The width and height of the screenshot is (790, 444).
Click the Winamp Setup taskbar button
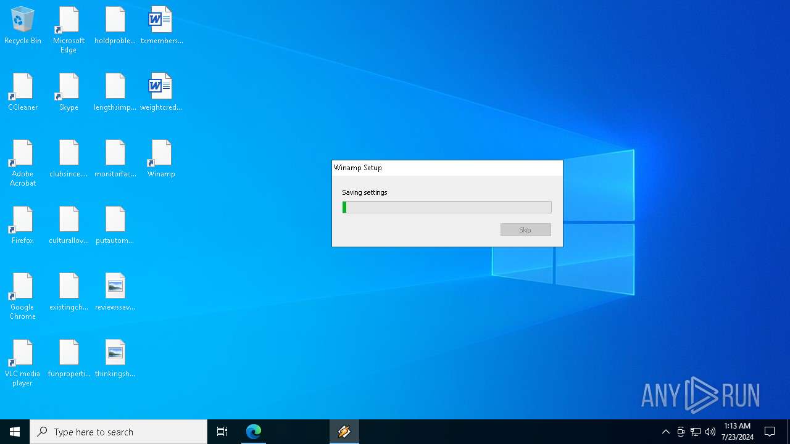click(x=344, y=432)
